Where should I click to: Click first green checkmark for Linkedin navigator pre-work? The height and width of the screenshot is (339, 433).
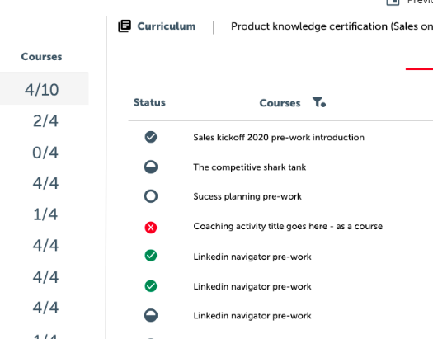coord(151,256)
